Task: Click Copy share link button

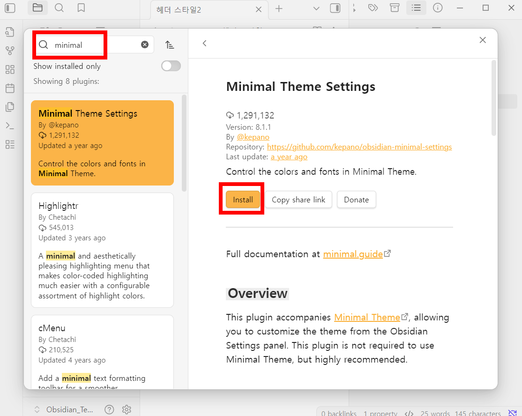Action: tap(298, 200)
